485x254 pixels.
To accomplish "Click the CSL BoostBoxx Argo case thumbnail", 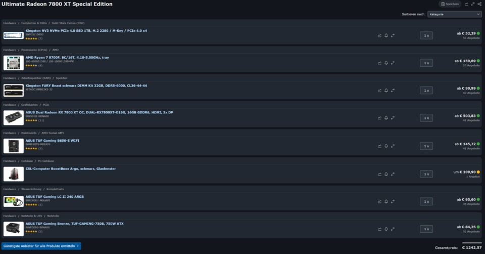I will point(13,174).
